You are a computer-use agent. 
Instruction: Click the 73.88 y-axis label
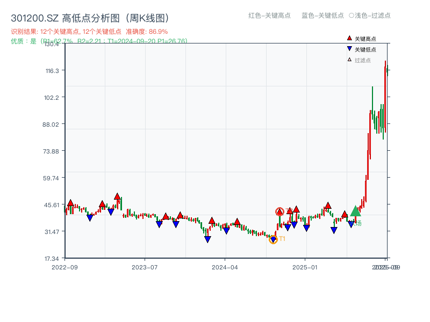coord(51,151)
